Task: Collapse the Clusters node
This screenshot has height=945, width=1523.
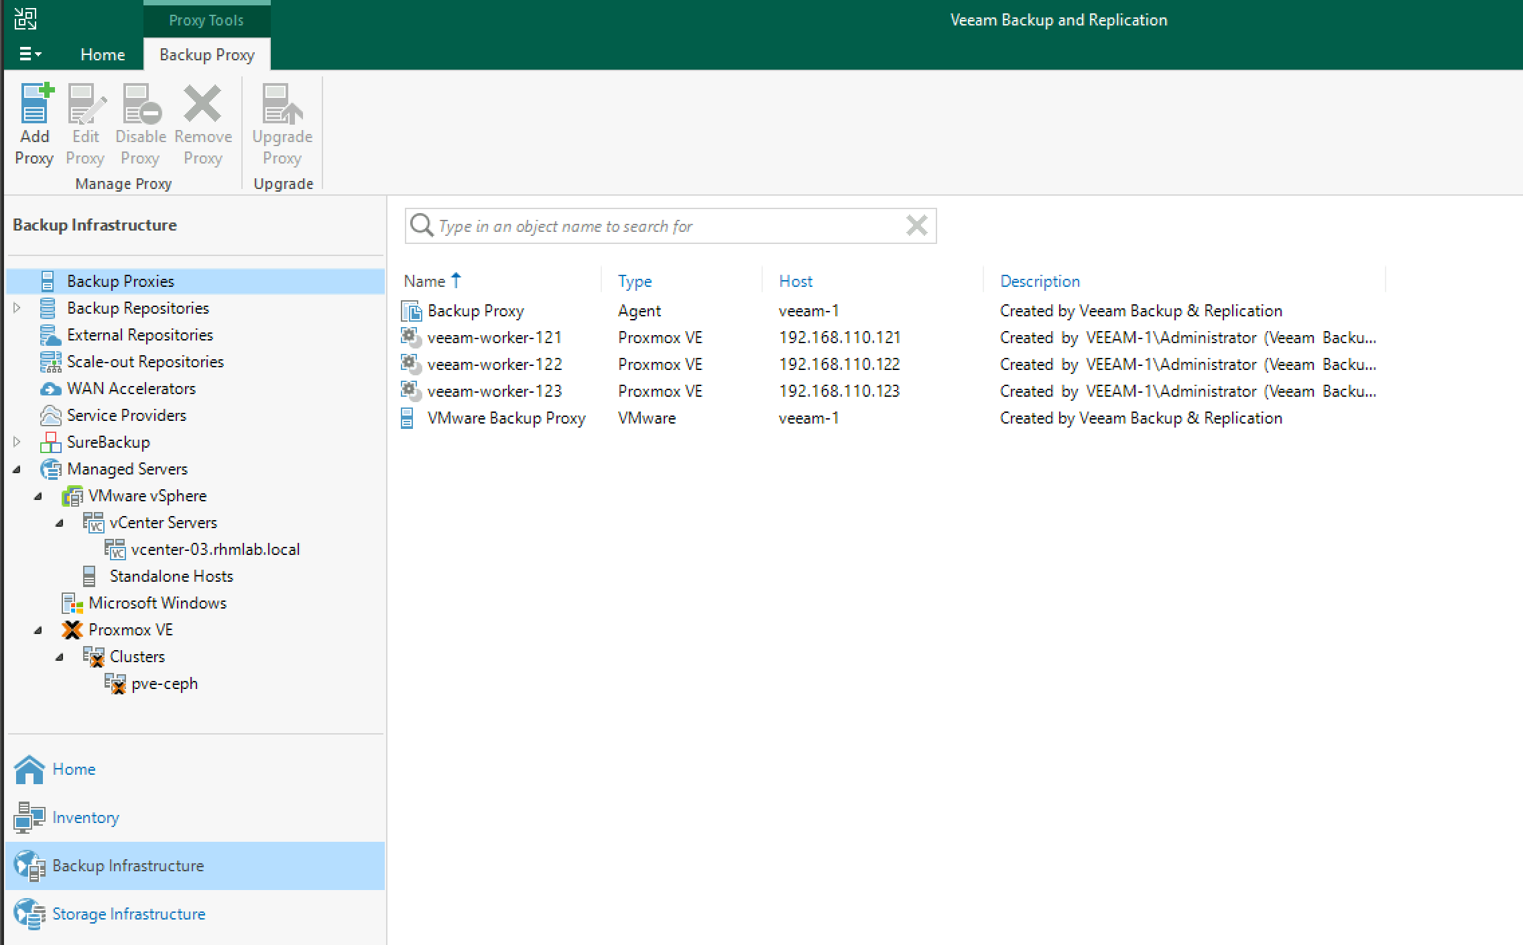Action: (x=60, y=657)
